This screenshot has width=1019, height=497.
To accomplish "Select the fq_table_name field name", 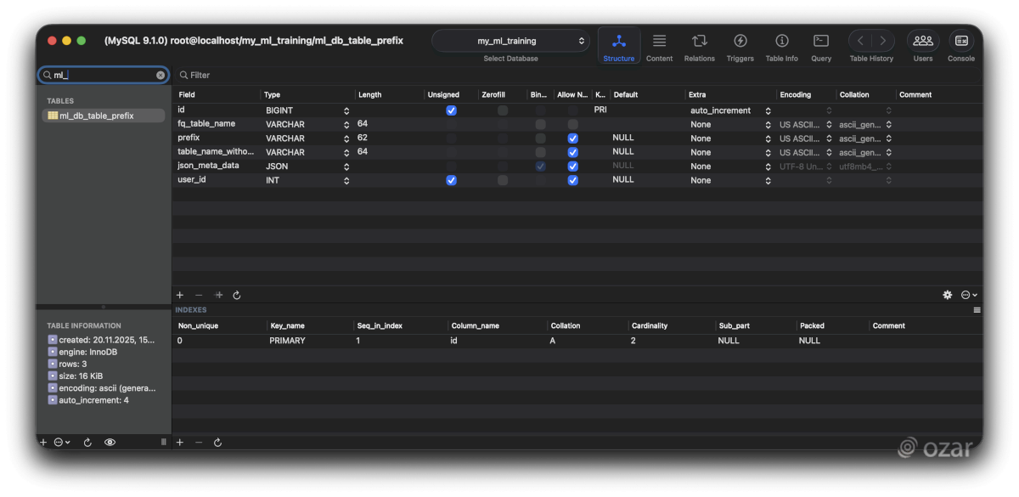I will pyautogui.click(x=206, y=124).
